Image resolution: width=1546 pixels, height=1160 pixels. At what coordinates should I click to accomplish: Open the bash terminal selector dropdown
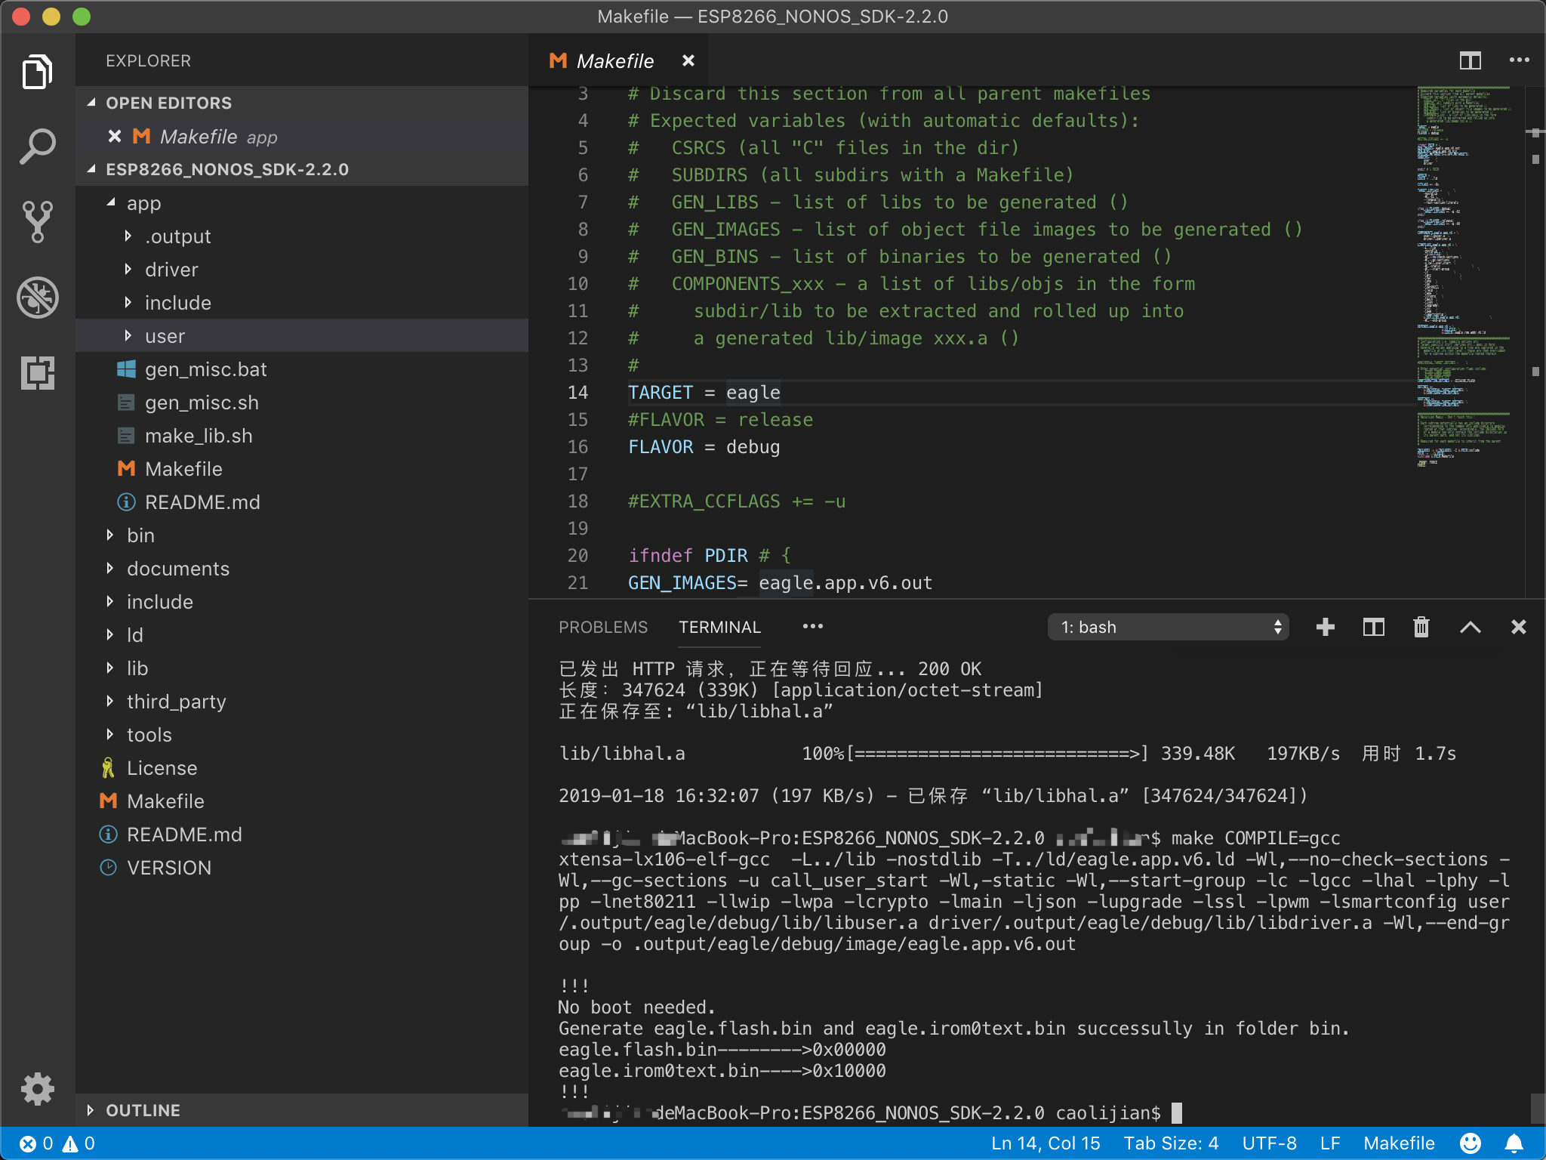(x=1168, y=627)
